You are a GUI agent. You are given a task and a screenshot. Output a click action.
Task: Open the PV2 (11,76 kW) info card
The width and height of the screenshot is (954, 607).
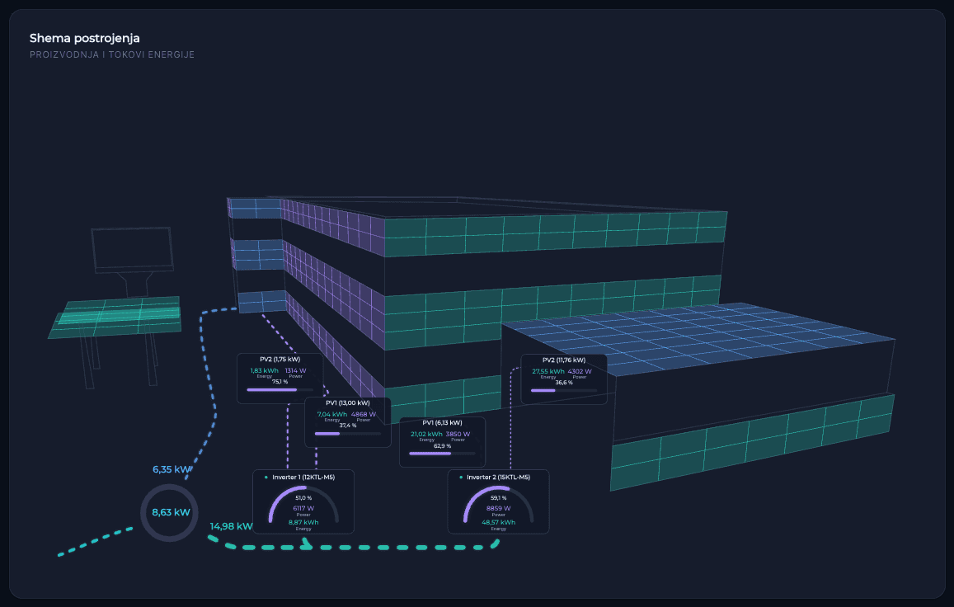coord(564,379)
